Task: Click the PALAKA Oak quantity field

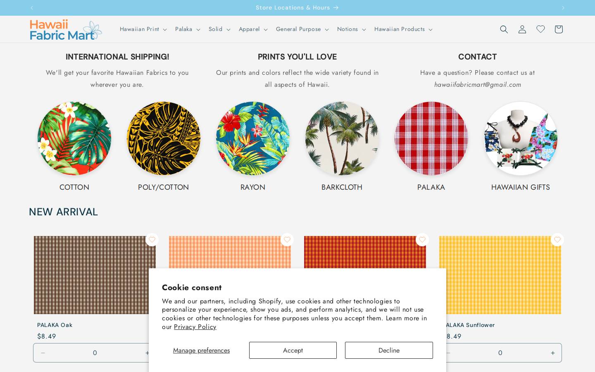Action: tap(95, 353)
